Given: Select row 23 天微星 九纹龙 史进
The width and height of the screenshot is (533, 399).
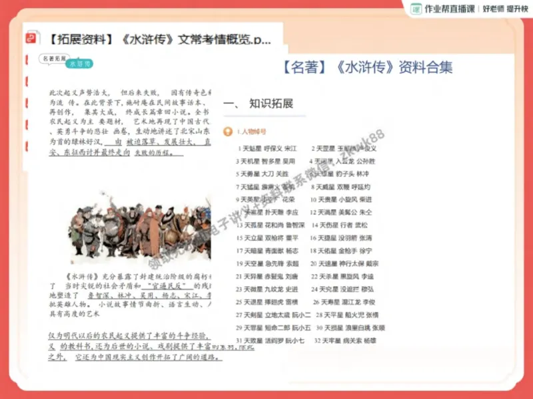Looking at the screenshot, I should pos(267,289).
